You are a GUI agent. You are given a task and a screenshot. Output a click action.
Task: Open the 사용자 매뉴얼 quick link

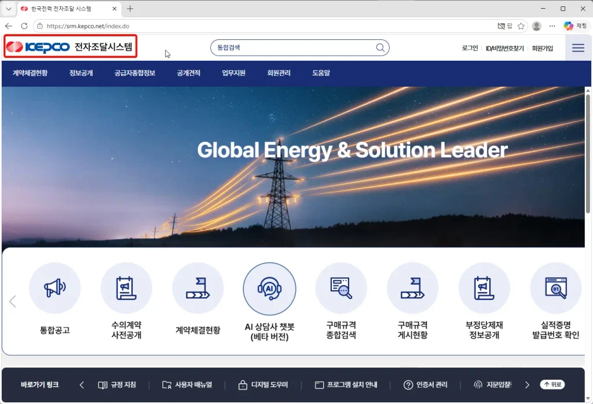[187, 385]
